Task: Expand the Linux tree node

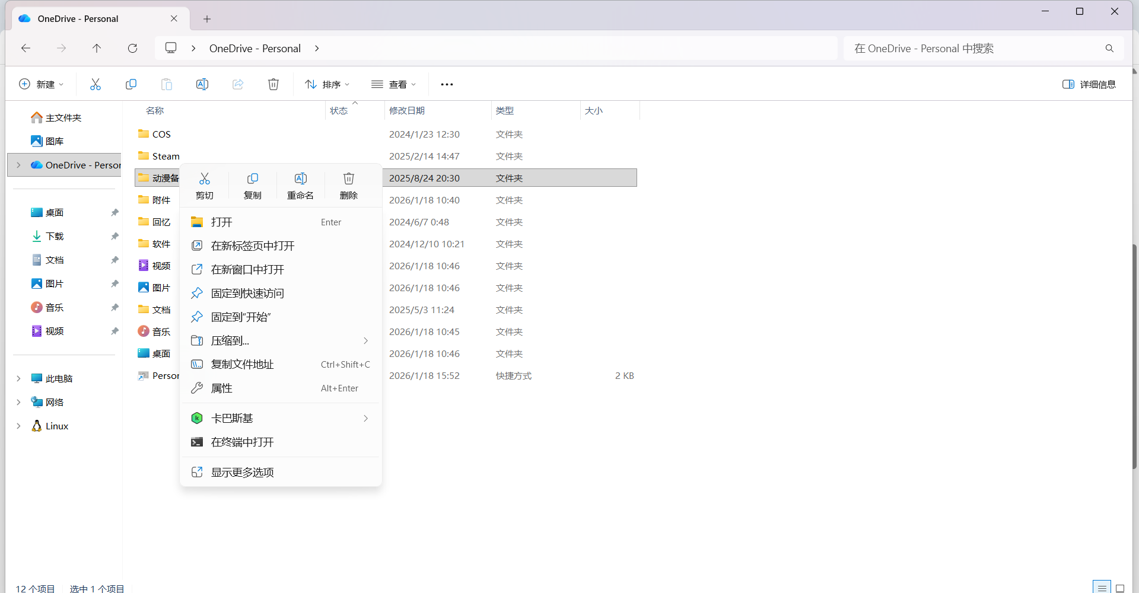Action: 18,426
